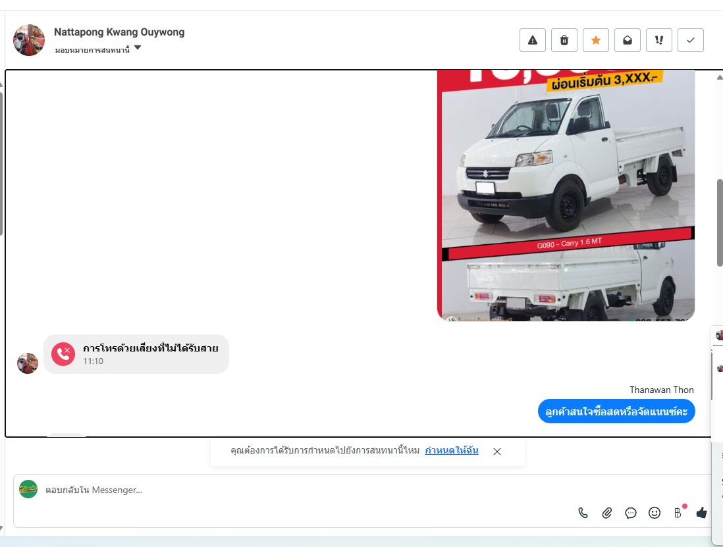Mark conversation as spam warning icon
Screen dimensions: 723x547
(533, 40)
